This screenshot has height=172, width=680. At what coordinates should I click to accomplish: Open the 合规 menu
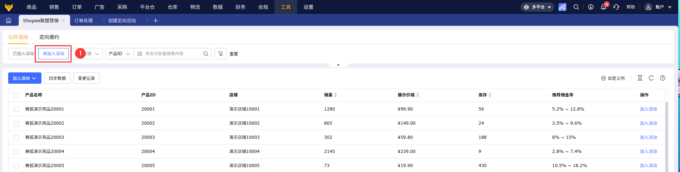[263, 7]
